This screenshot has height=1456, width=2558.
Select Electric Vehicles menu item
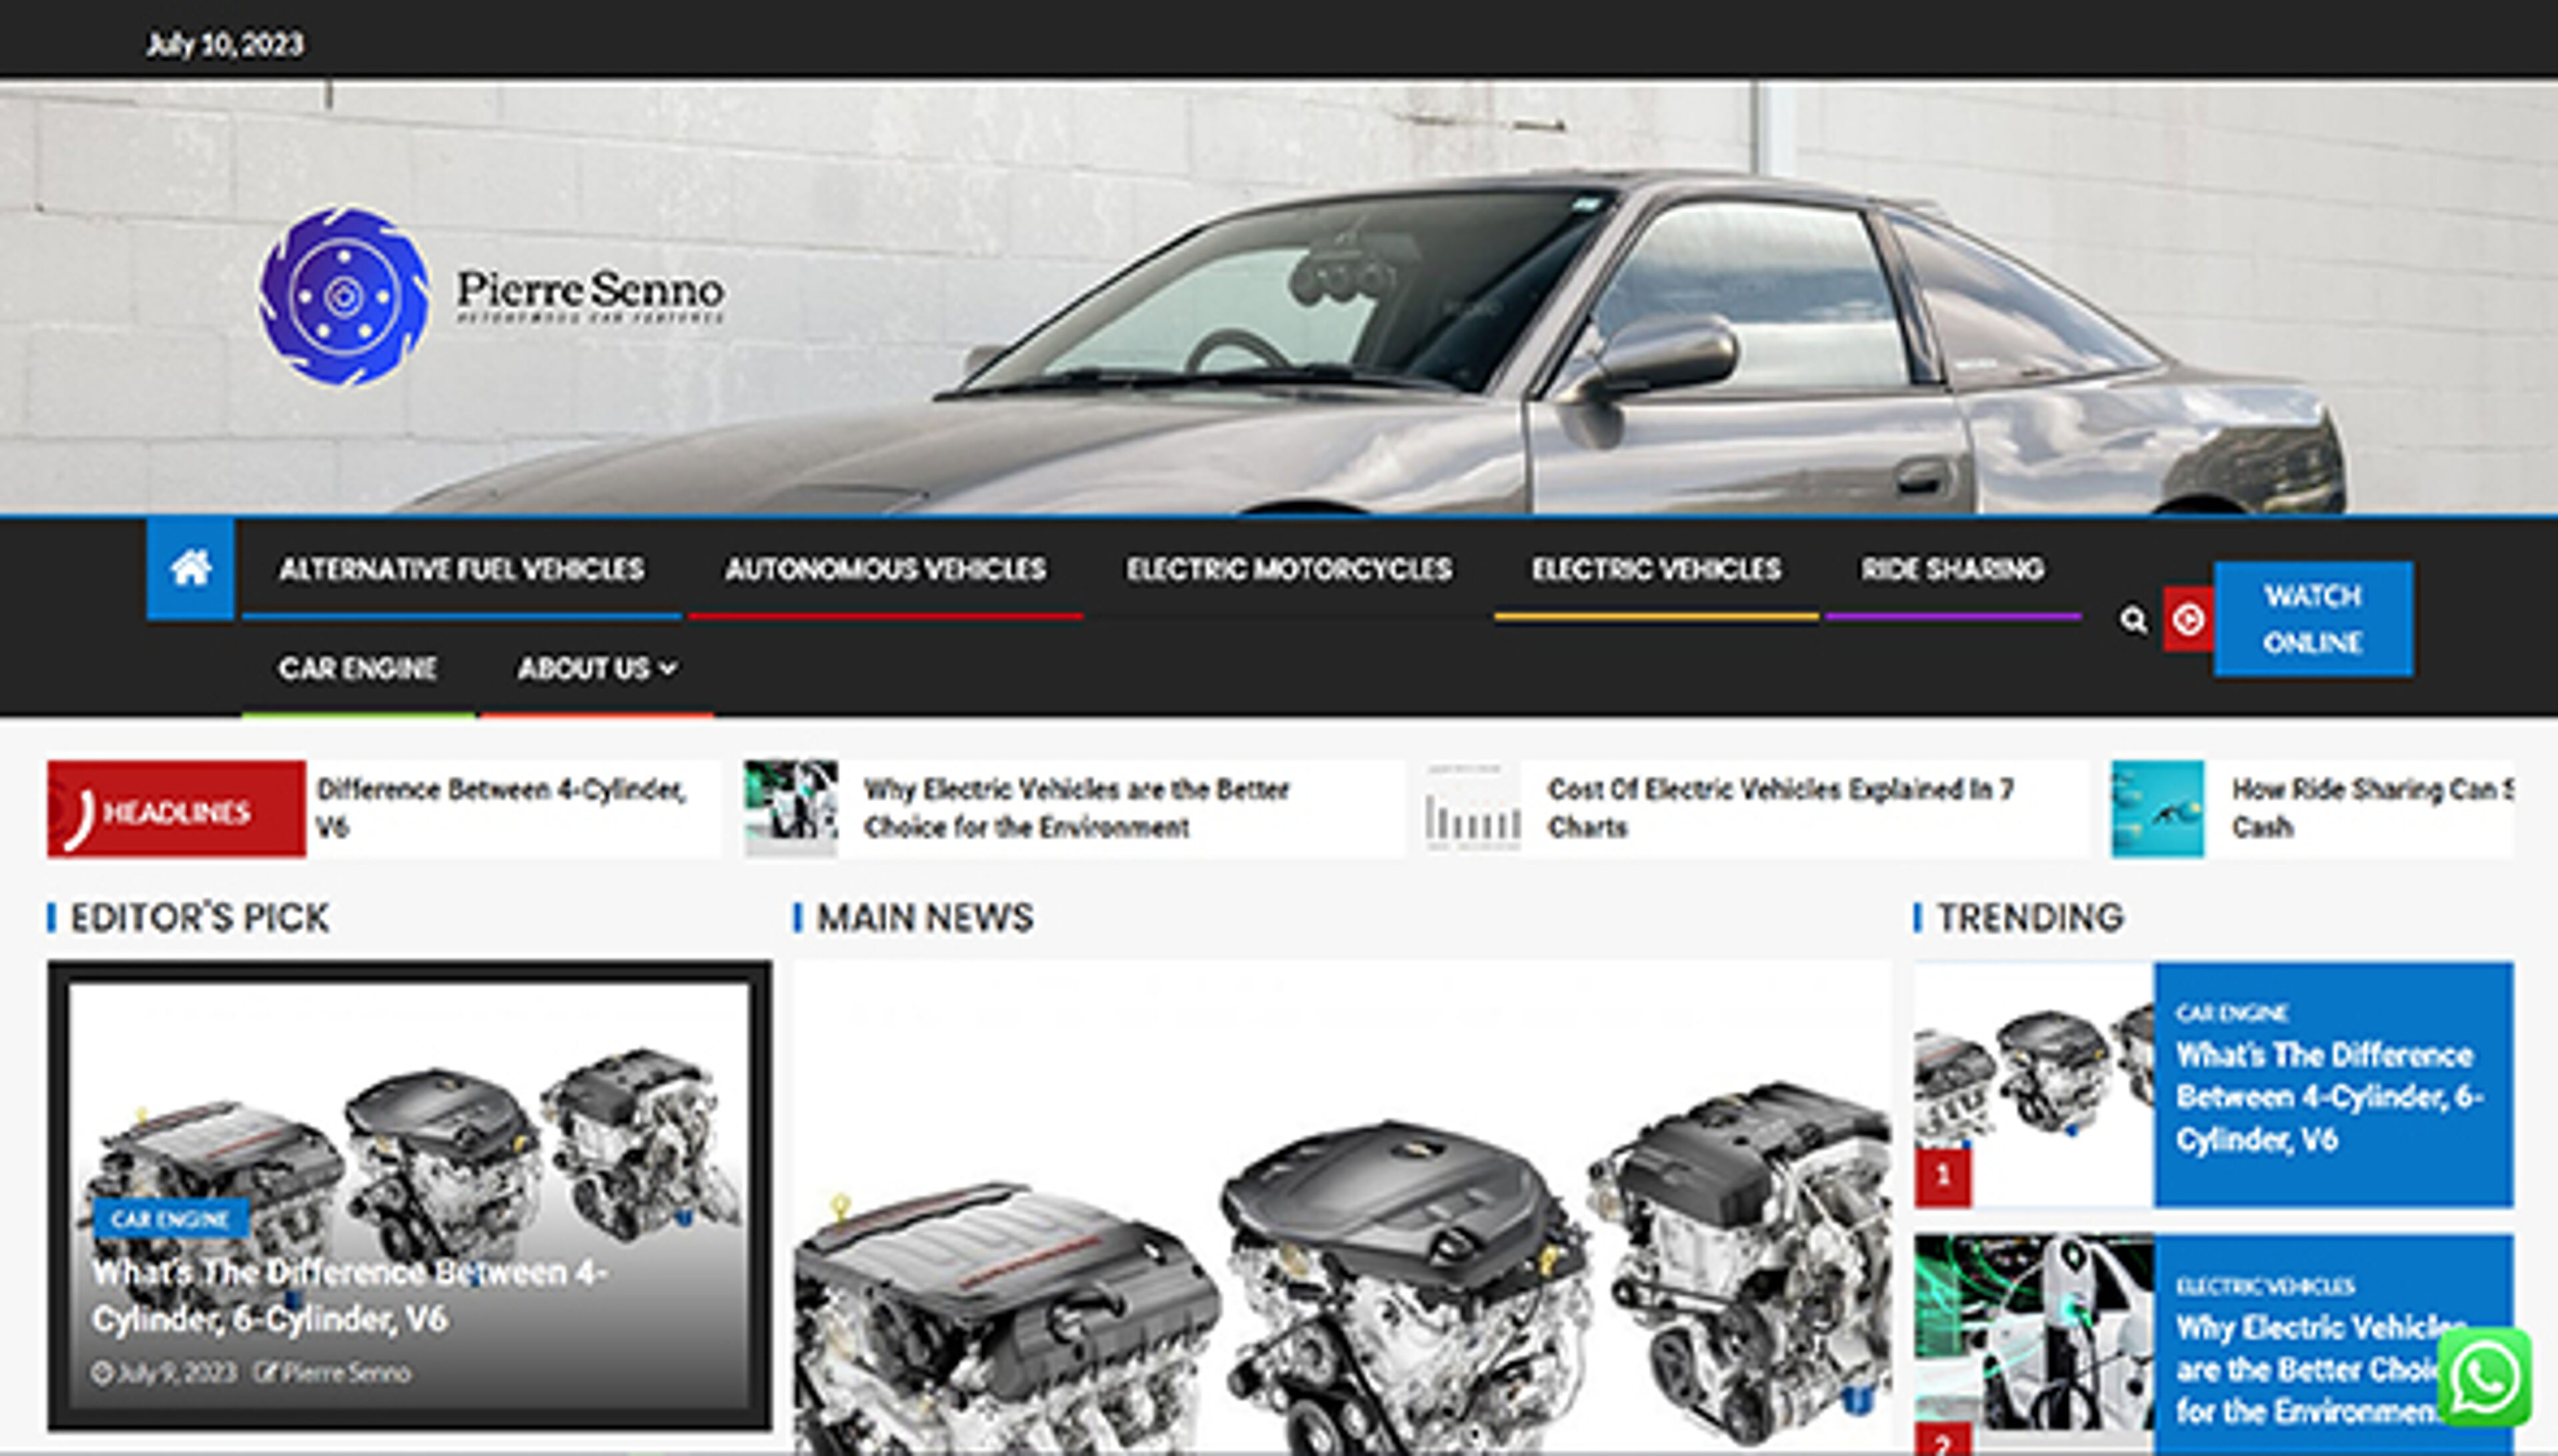coord(1656,569)
